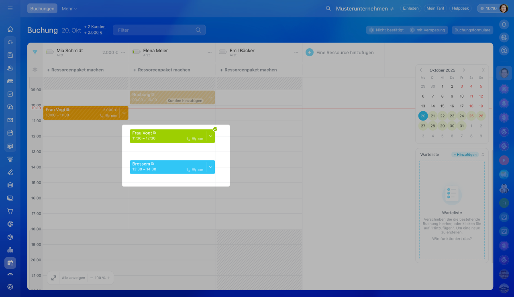
Task: Open the notifications bell icon
Action: (504, 25)
